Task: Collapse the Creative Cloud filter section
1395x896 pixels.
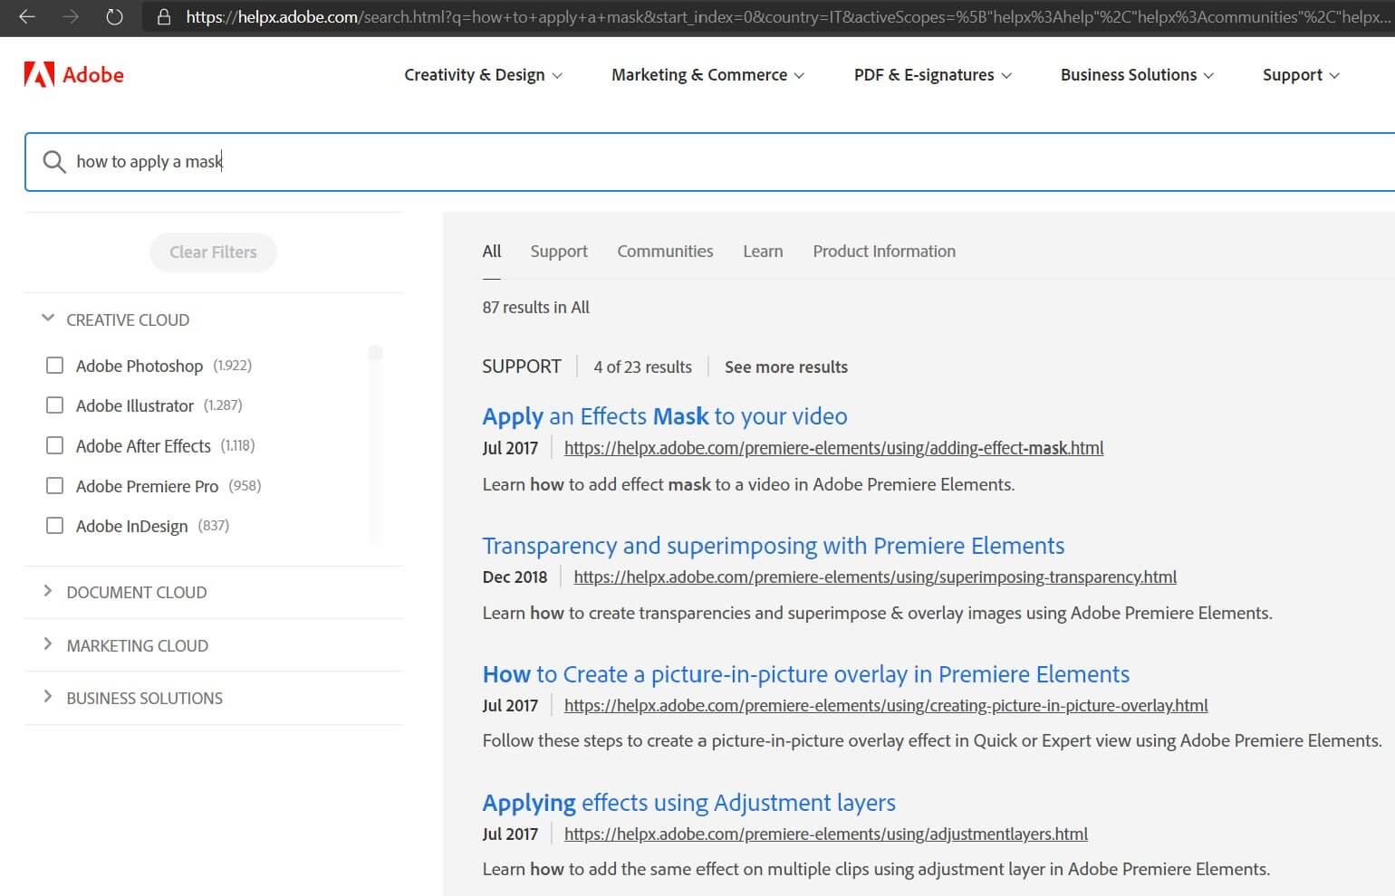Action: pyautogui.click(x=48, y=319)
